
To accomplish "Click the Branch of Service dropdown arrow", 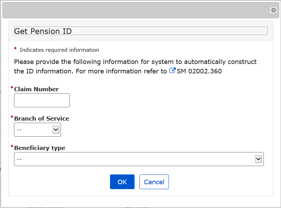I will [x=56, y=130].
